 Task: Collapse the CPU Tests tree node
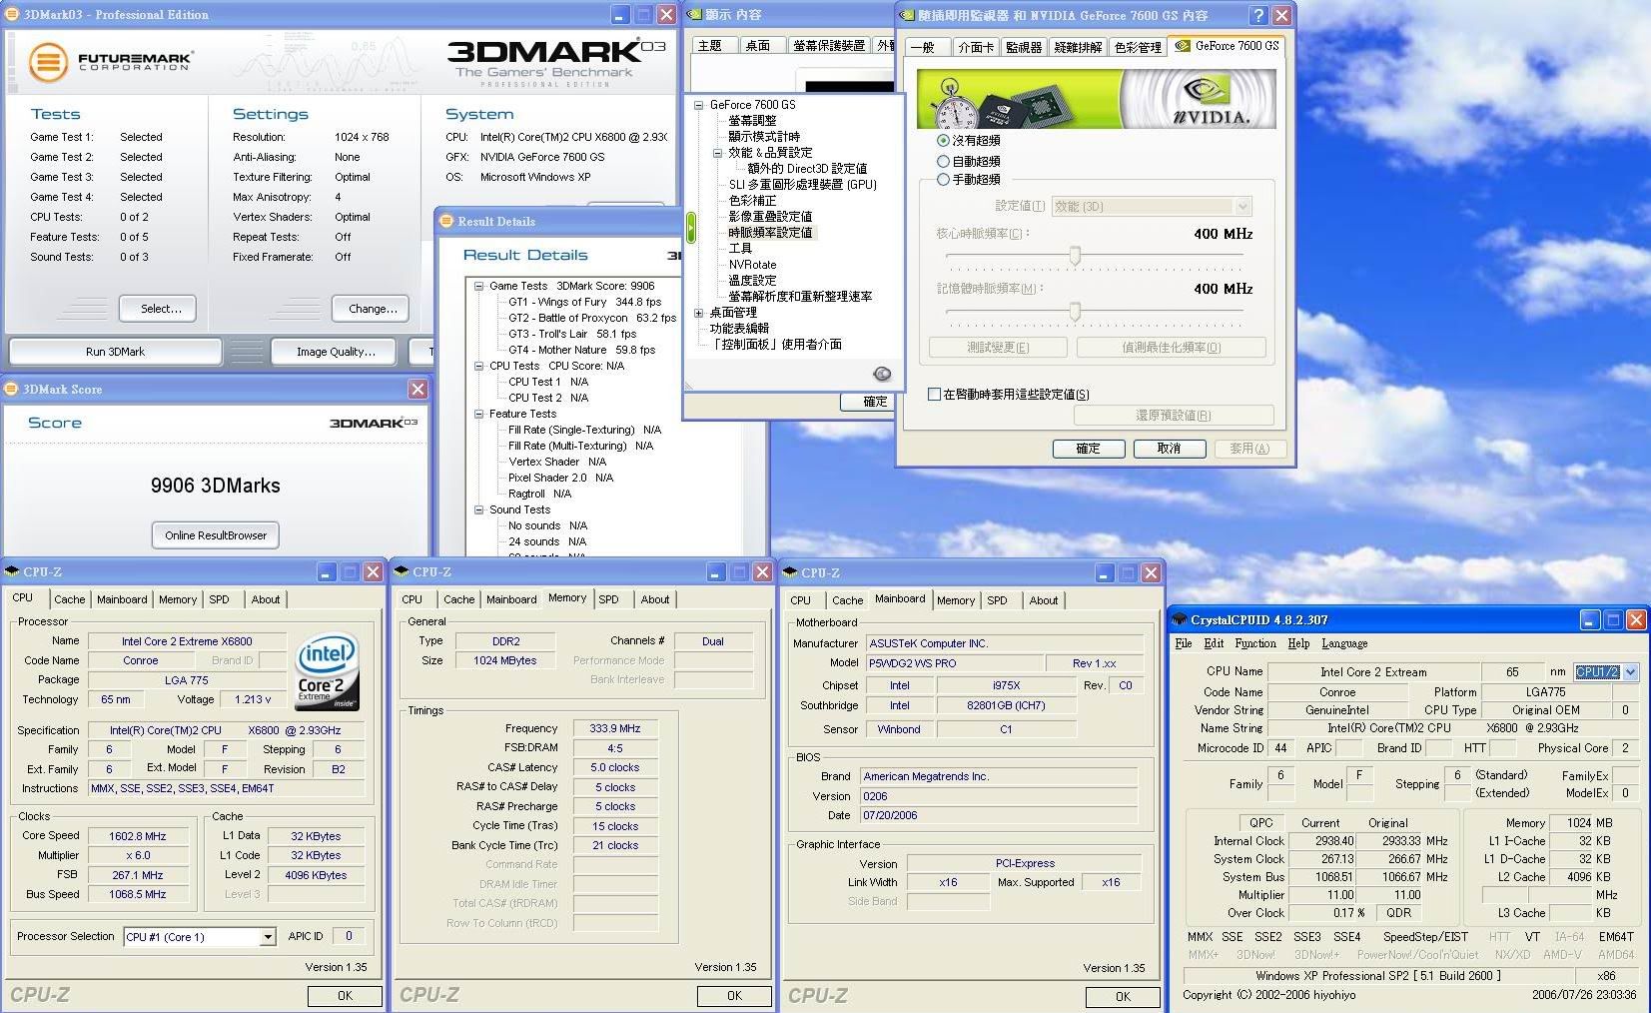point(479,366)
